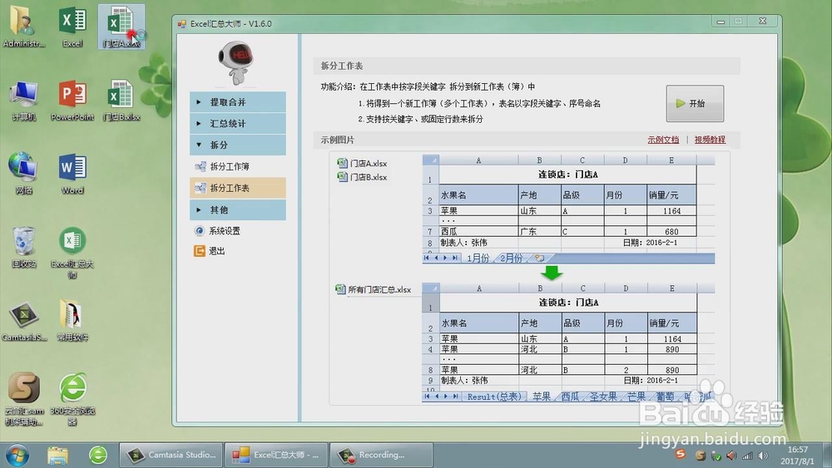Click the volume icon in system tray
Viewport: 832px width, 468px height.
[x=763, y=456]
